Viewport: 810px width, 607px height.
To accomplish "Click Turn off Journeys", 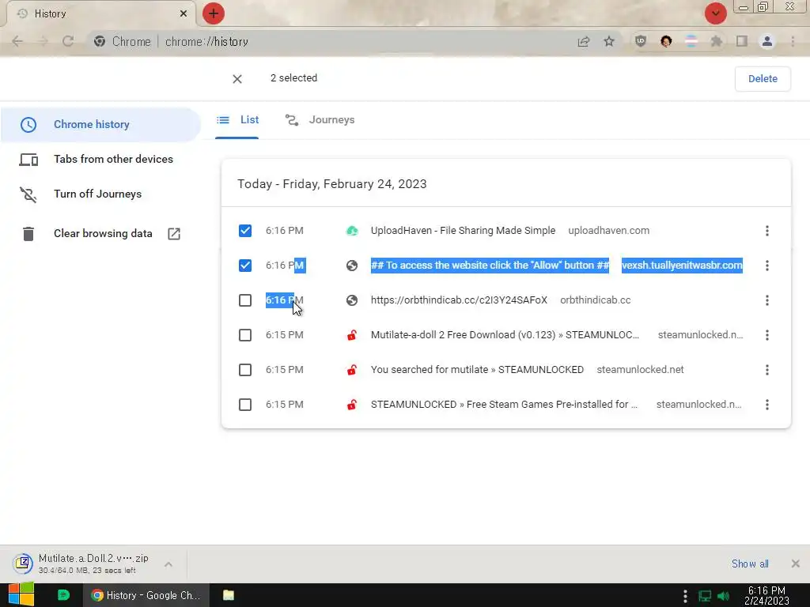I will [x=100, y=194].
